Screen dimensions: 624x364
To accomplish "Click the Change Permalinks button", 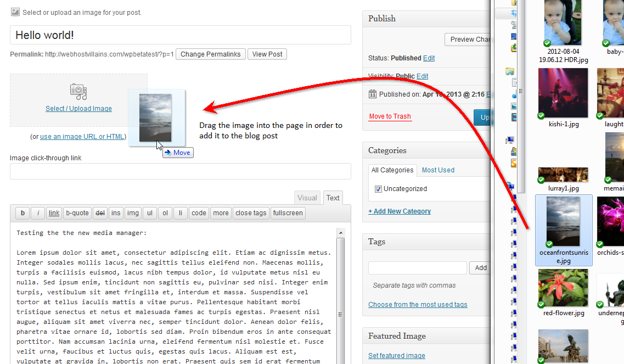I will (211, 54).
